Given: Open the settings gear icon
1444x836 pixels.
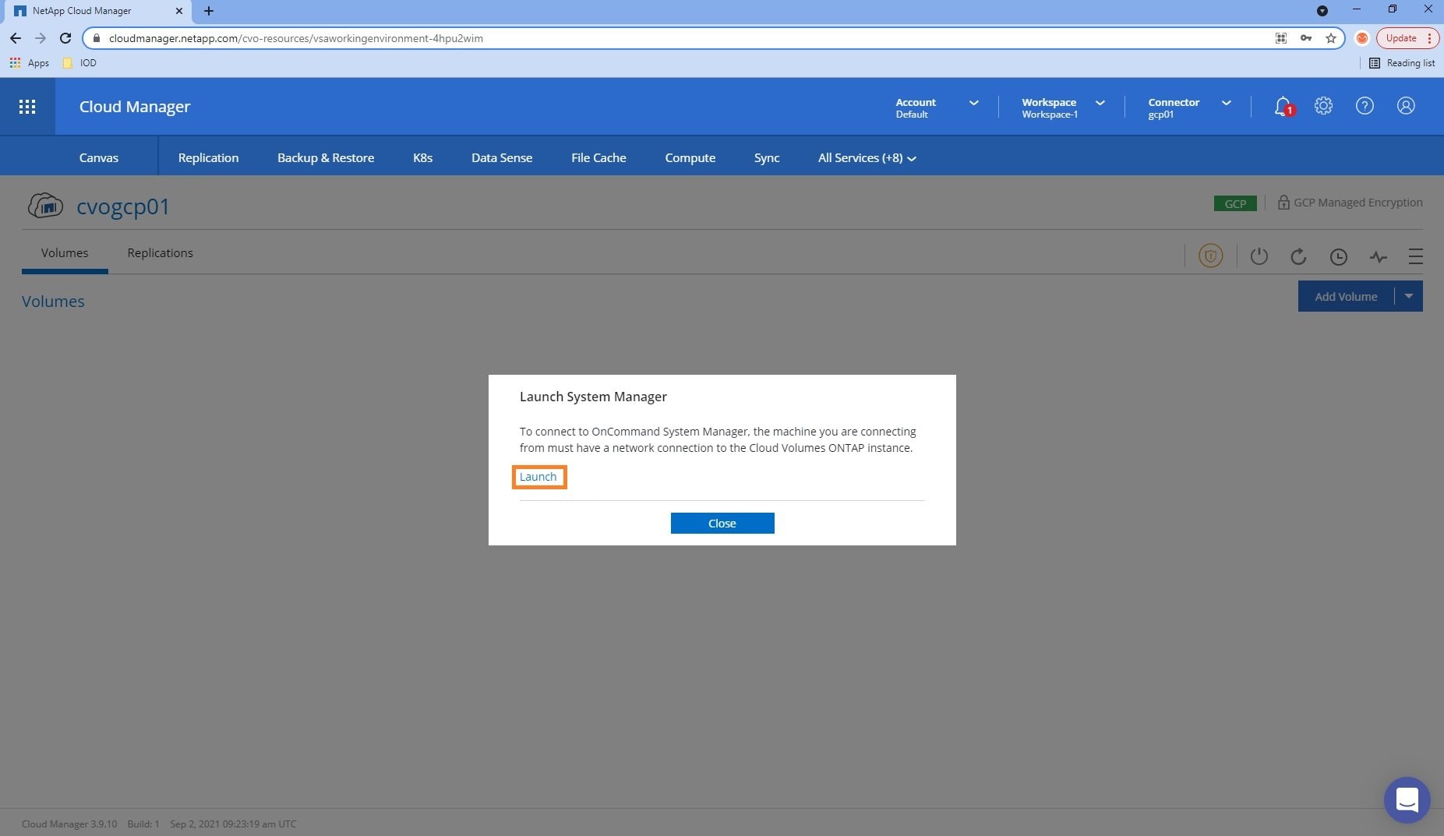Looking at the screenshot, I should [x=1323, y=106].
